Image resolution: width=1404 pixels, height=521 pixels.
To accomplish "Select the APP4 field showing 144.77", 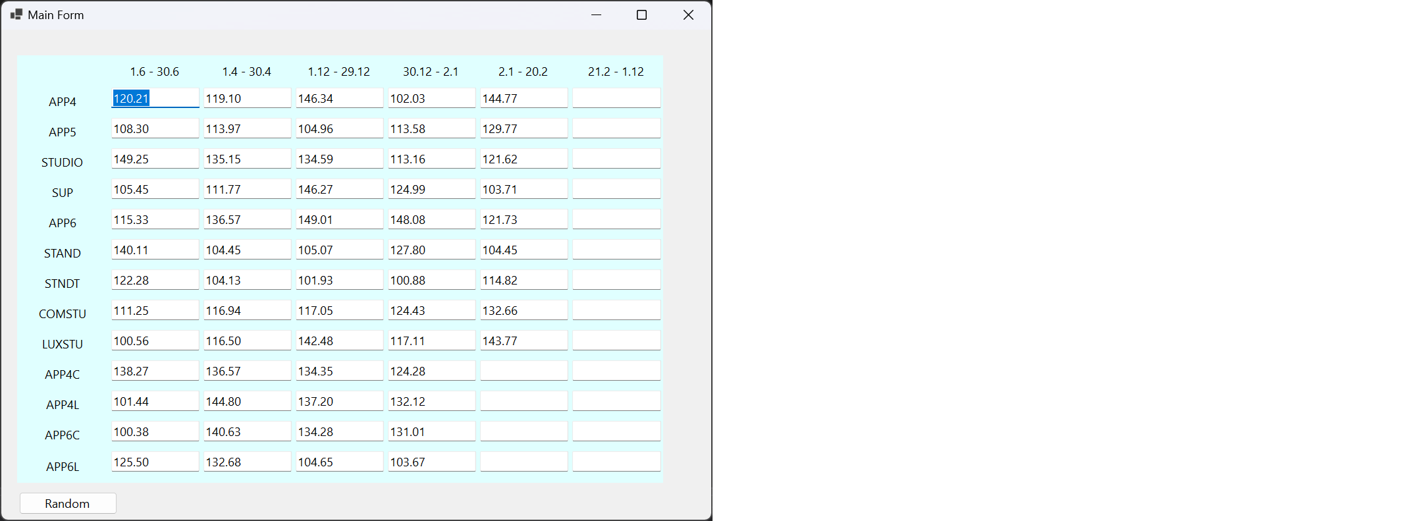I will (x=524, y=98).
